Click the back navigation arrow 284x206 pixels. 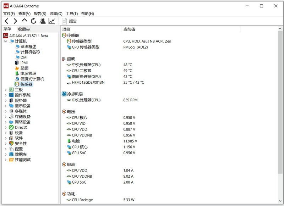(x=6, y=21)
